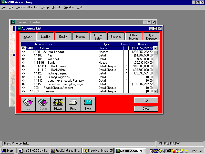Open detail arrow for Payroll Cheque Account
Viewport: 205px width, 154px height.
point(24,88)
